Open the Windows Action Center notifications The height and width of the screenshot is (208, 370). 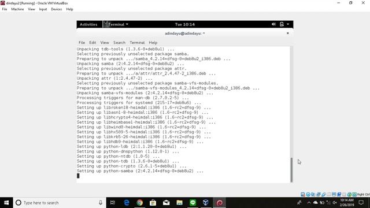pyautogui.click(x=361, y=203)
